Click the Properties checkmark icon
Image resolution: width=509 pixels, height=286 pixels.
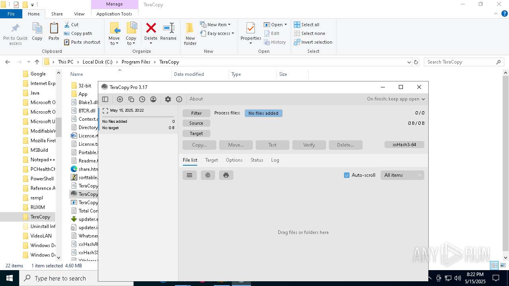coord(251,28)
